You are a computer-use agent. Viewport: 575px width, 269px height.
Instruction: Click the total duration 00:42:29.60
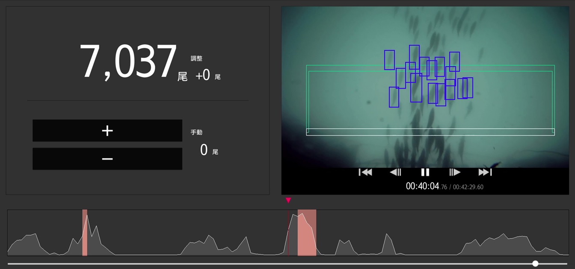coord(468,187)
